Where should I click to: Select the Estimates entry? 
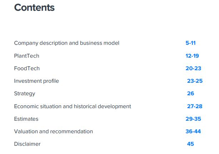[26, 119]
